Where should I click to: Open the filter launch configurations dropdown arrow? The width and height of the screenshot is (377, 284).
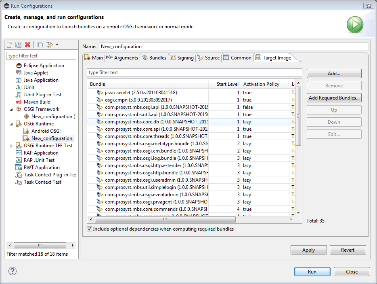[x=57, y=45]
